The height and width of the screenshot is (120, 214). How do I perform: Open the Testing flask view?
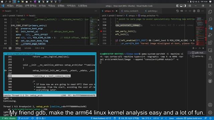(210, 58)
